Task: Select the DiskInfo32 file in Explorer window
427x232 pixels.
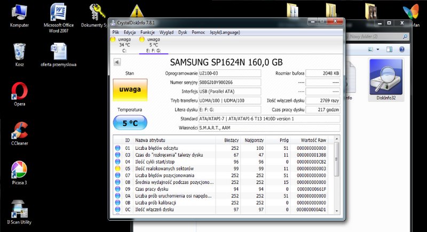Action: [386, 79]
